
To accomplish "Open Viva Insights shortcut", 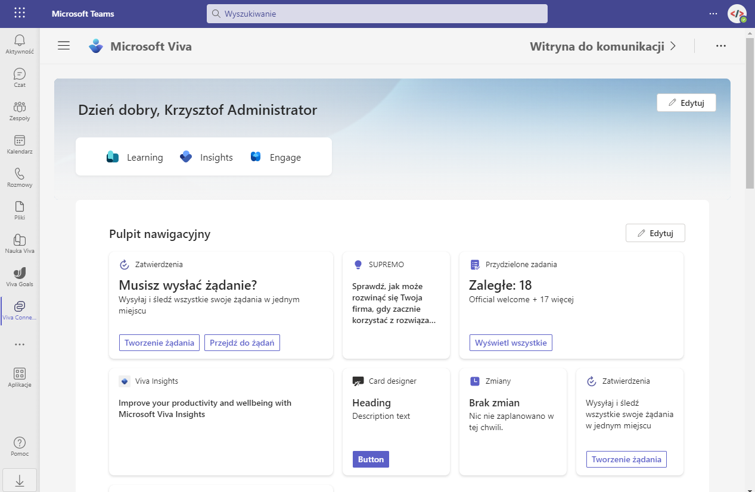I will tap(206, 157).
